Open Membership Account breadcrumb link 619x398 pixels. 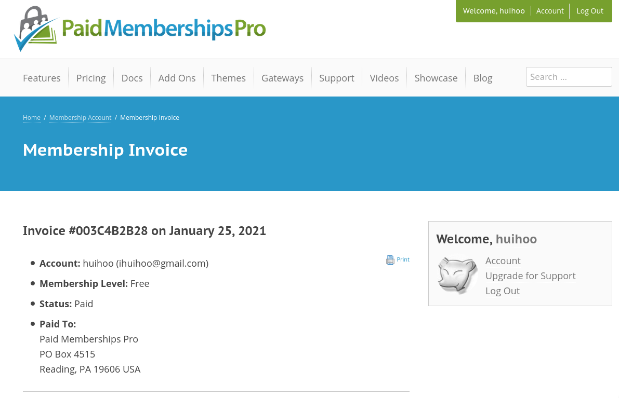coord(80,118)
